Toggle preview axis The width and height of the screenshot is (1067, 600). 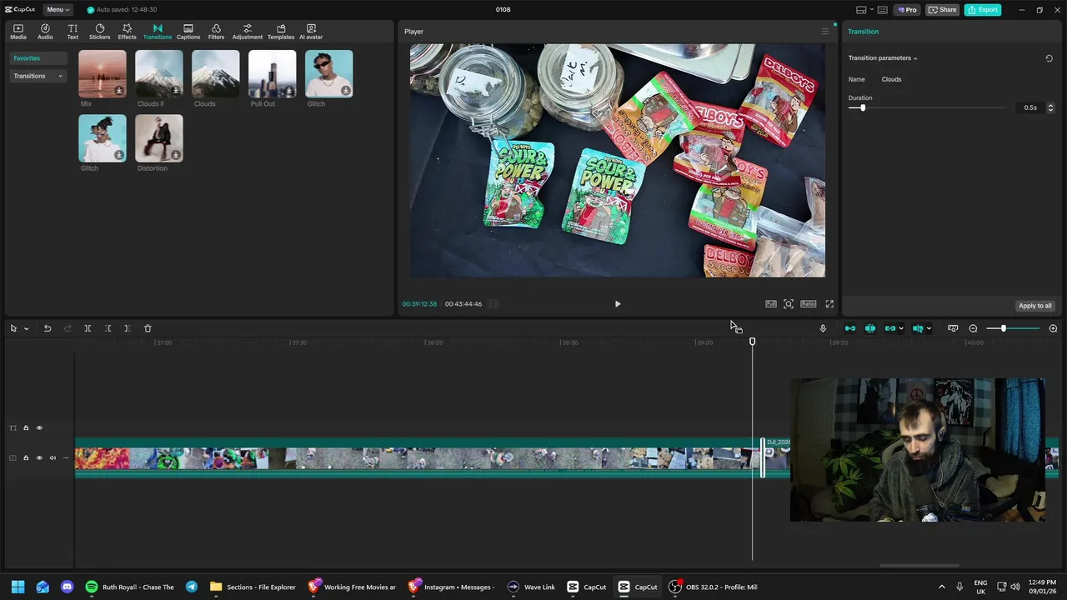pos(918,328)
